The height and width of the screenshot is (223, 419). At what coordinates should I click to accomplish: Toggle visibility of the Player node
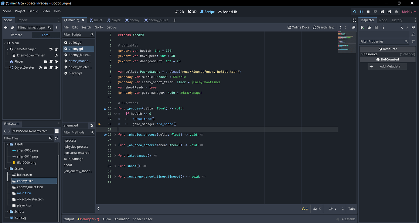pyautogui.click(x=56, y=61)
